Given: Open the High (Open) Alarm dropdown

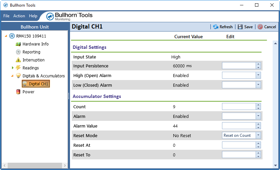Looking at the screenshot, I should pyautogui.click(x=258, y=75).
